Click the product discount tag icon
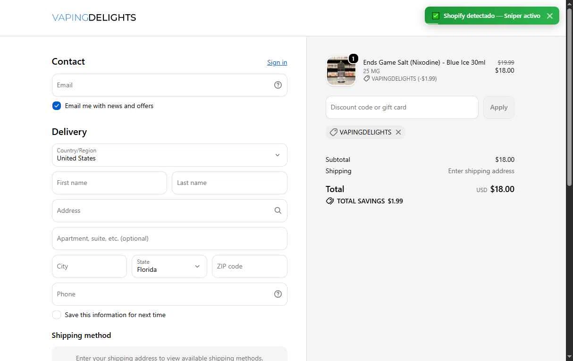The width and height of the screenshot is (573, 361). (366, 79)
